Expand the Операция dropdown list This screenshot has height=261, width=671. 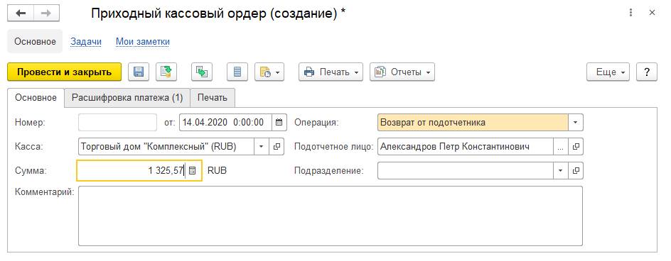point(576,123)
